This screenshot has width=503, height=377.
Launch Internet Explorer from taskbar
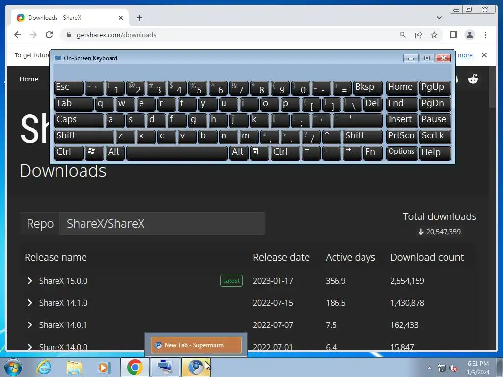coord(44,367)
